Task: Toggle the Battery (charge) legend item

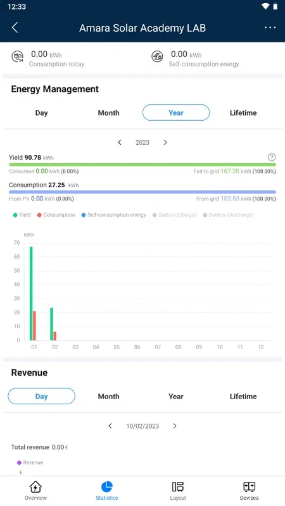Action: [174, 215]
